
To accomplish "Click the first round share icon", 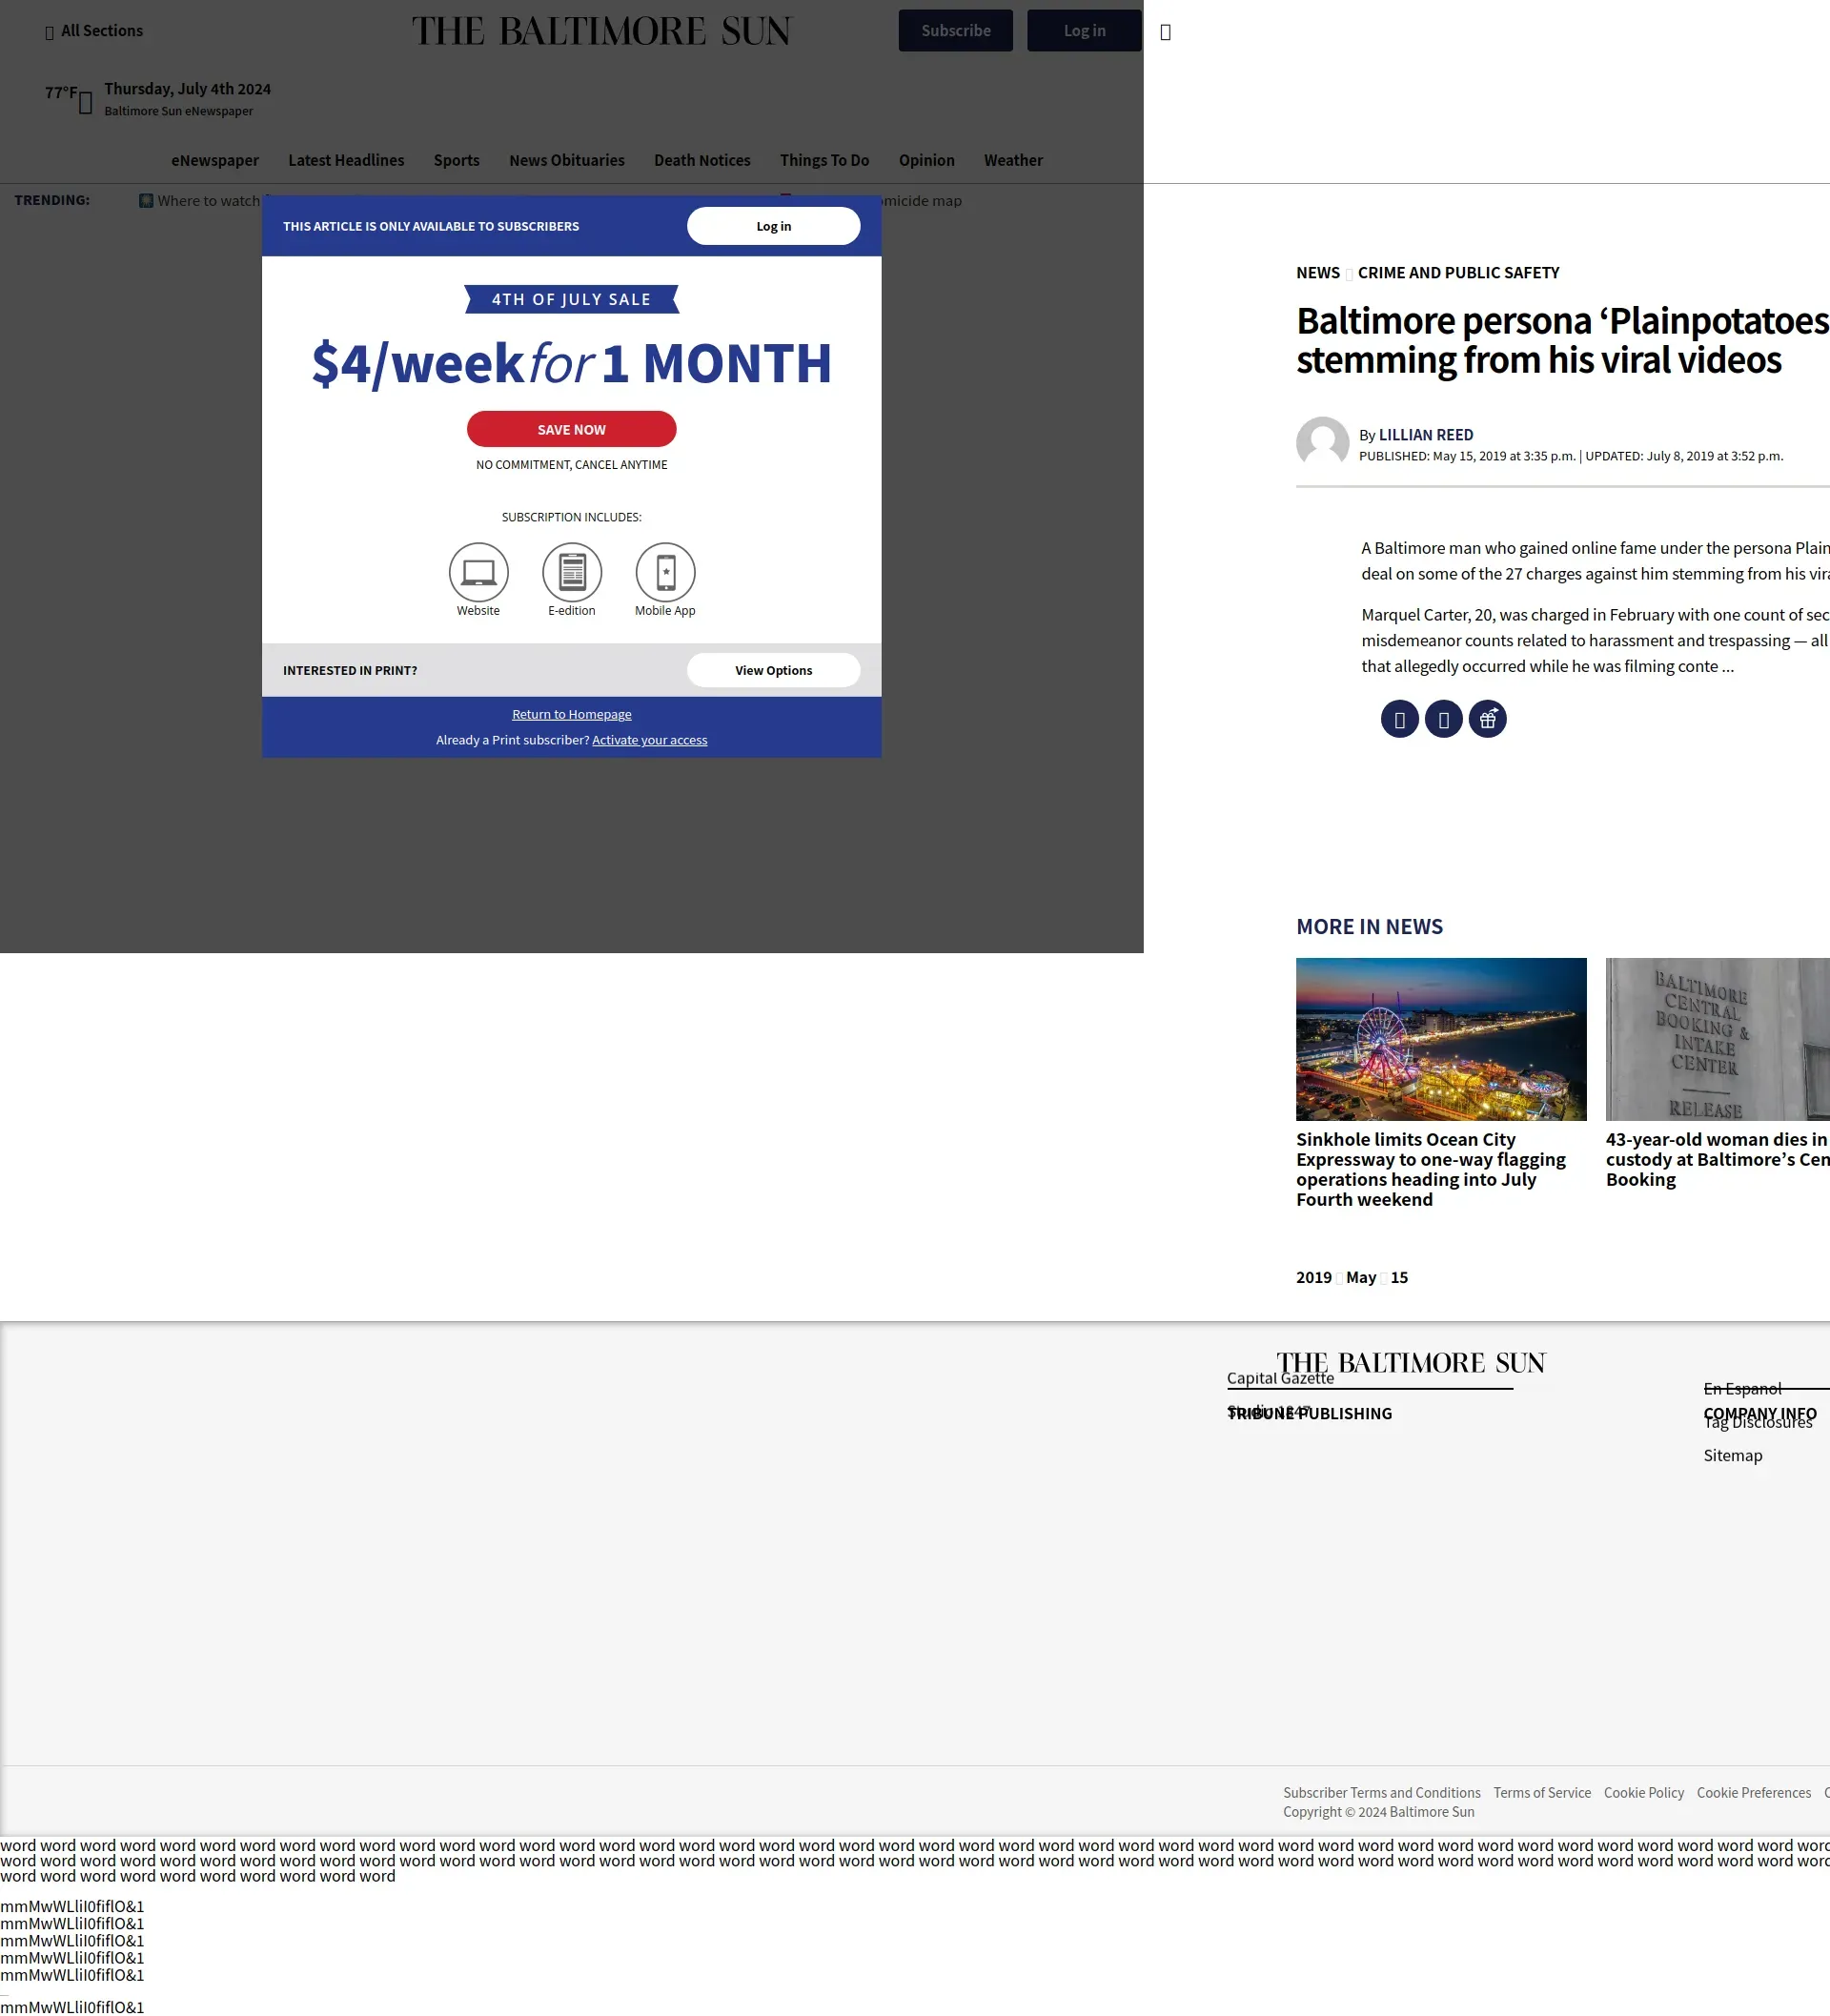I will tap(1399, 719).
